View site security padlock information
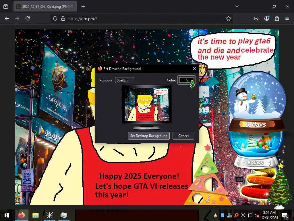 pyautogui.click(x=63, y=18)
